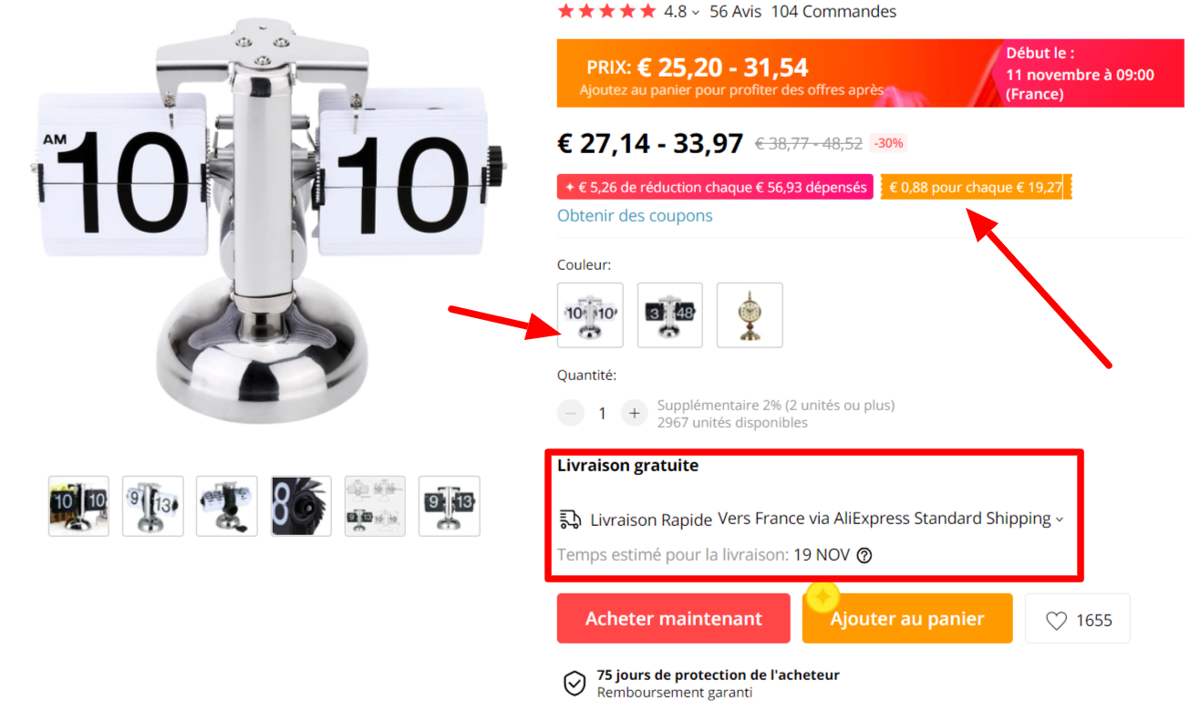Select the black flip clock color option
This screenshot has width=1201, height=711.
point(669,314)
